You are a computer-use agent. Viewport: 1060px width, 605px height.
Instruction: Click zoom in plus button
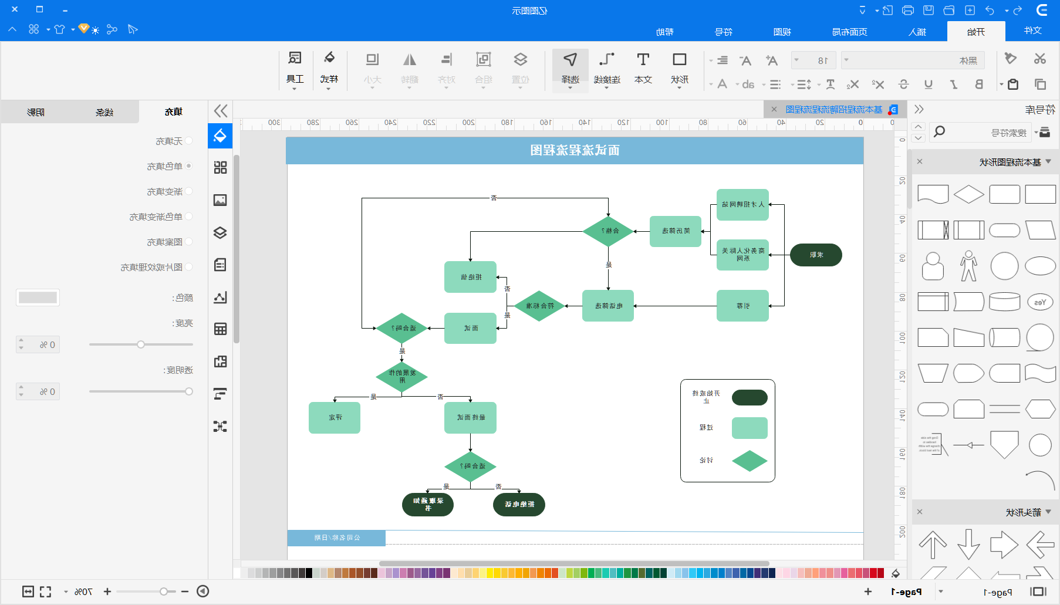[x=107, y=592]
